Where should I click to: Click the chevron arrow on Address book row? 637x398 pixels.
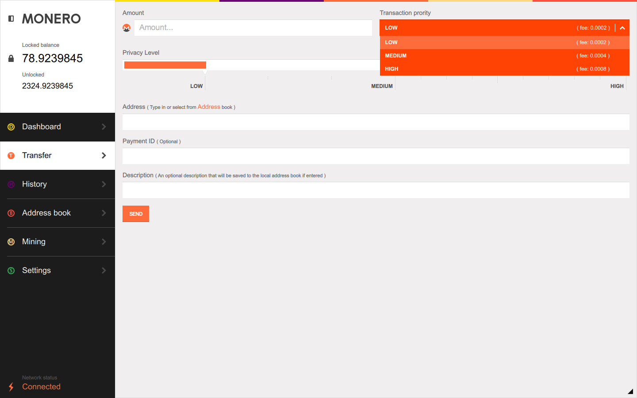104,213
